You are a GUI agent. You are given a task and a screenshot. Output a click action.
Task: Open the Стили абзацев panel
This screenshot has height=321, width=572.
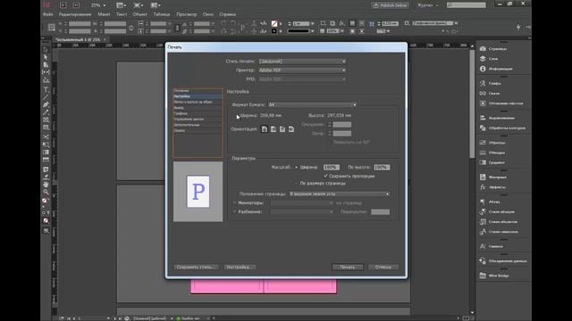click(497, 212)
